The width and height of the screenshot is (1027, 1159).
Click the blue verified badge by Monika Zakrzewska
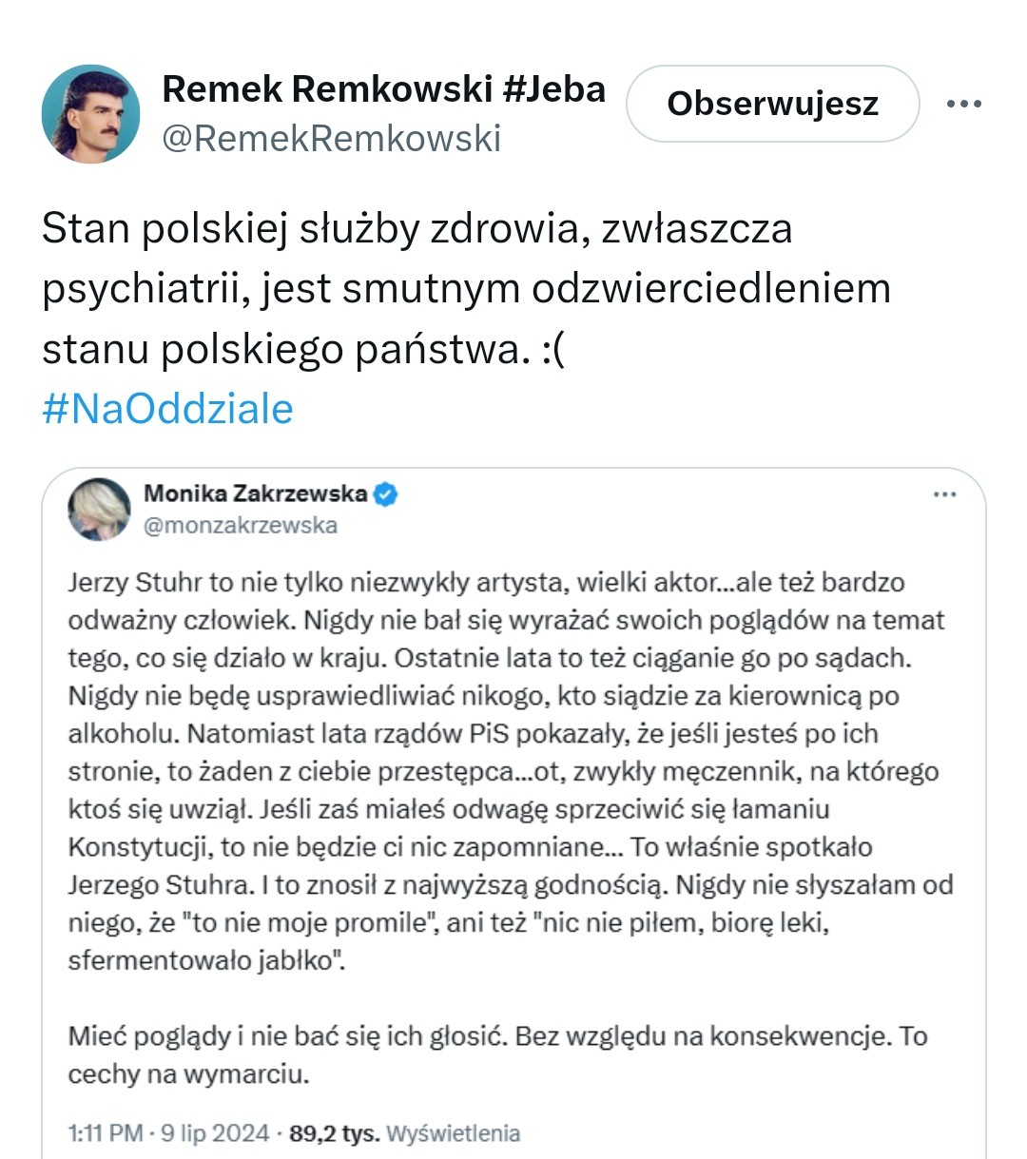pyautogui.click(x=385, y=494)
